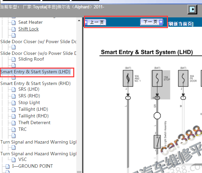Viewport: 202px width, 173px height.
Task: Click the 15A STOP fuse symbol
Action: [157, 78]
